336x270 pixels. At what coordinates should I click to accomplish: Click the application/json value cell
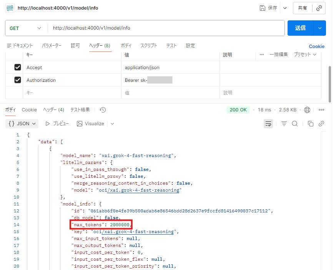[170, 68]
